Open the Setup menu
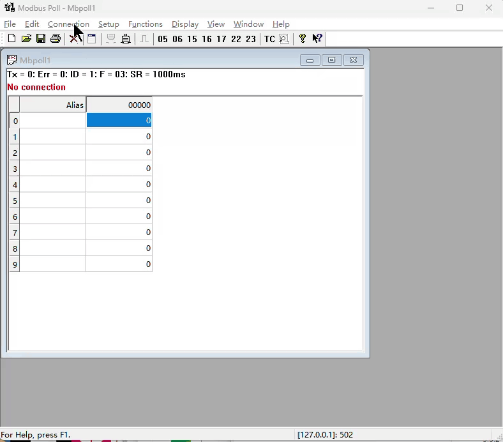This screenshot has width=503, height=442. coord(109,24)
